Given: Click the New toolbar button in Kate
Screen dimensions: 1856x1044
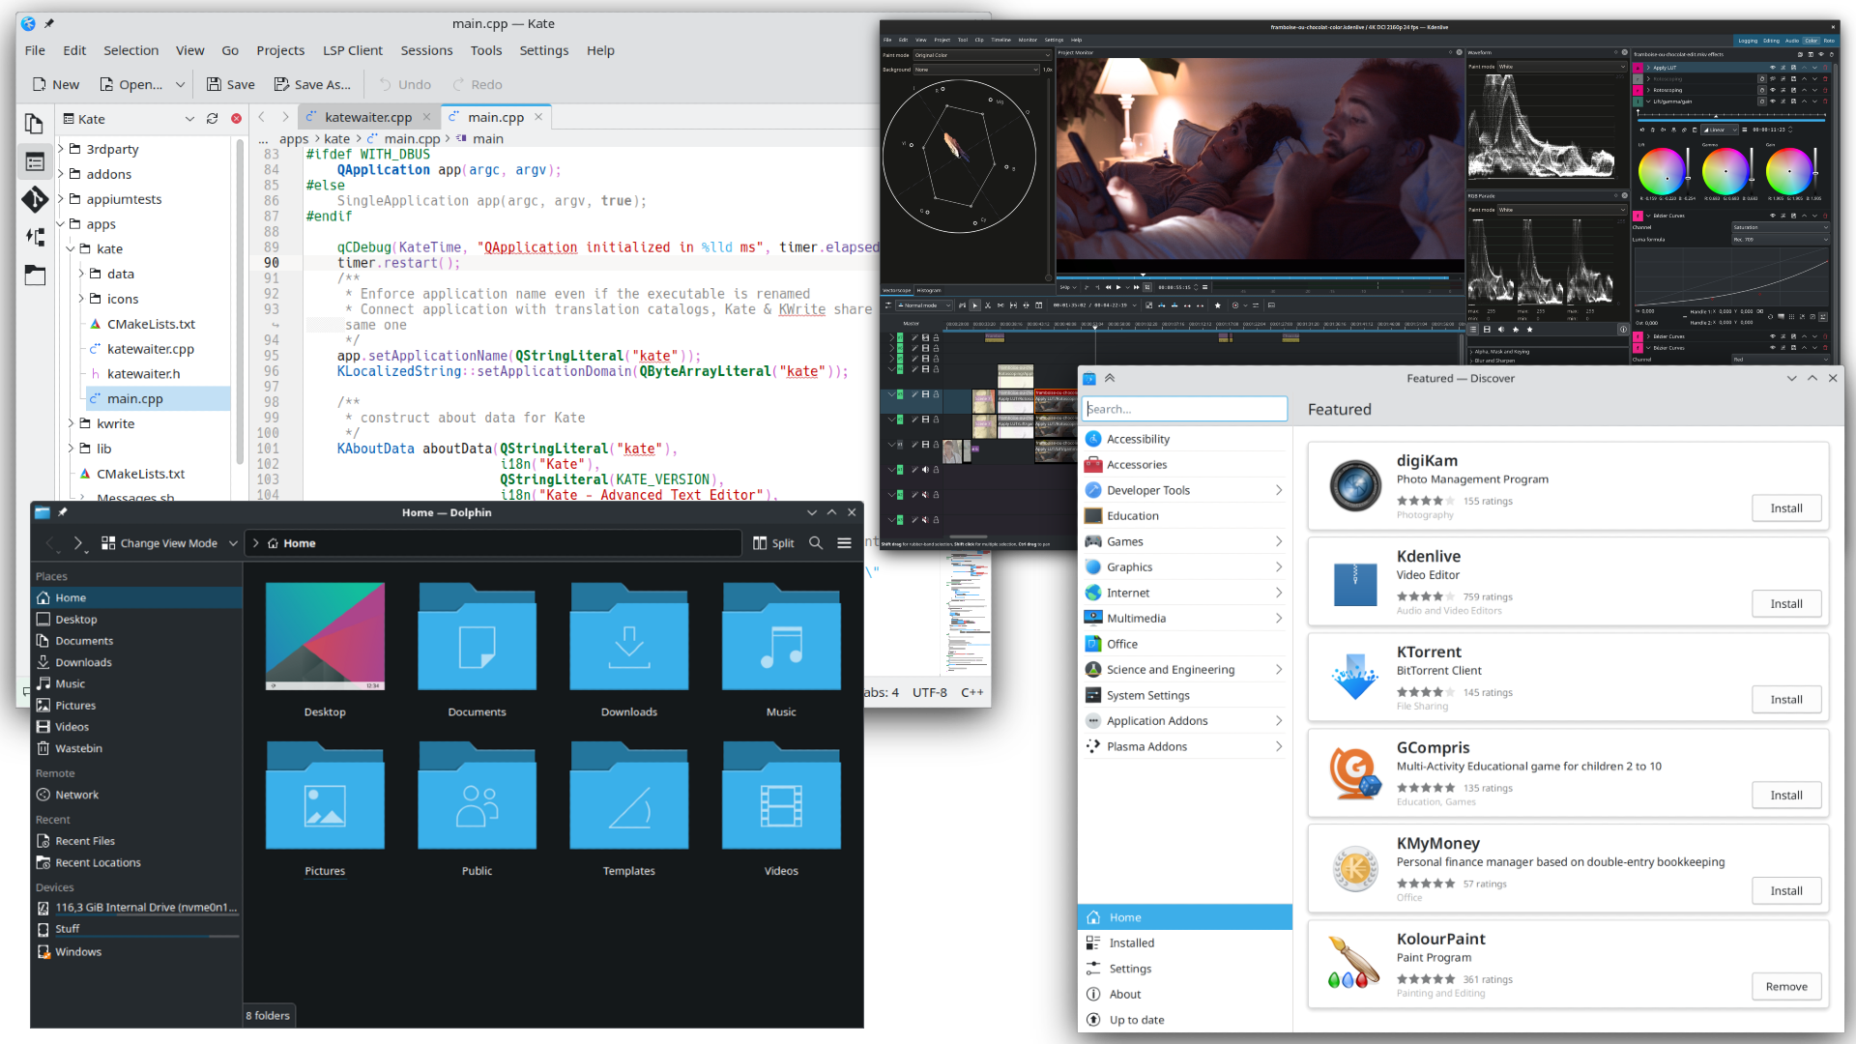Looking at the screenshot, I should click(56, 84).
